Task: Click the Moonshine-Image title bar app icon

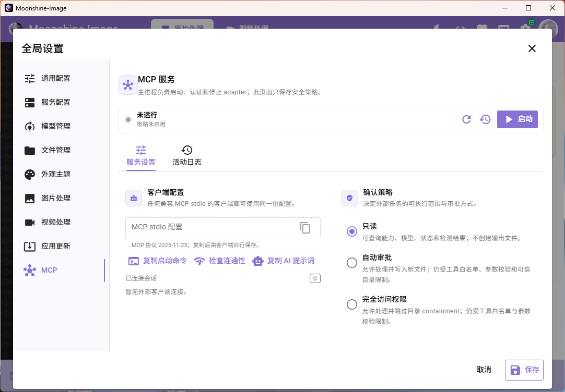Action: [x=9, y=8]
